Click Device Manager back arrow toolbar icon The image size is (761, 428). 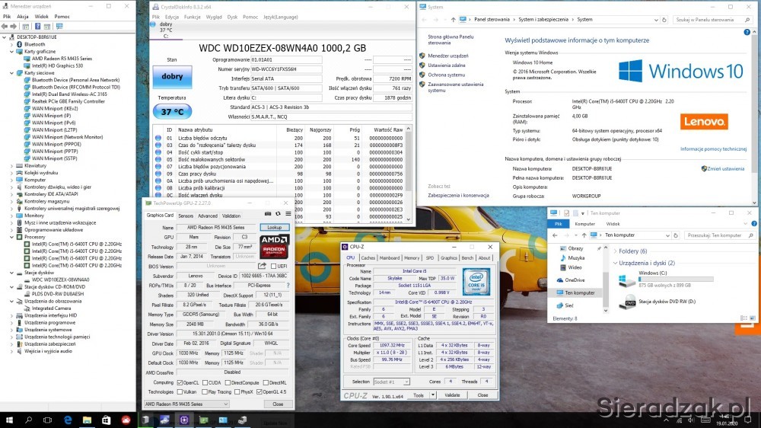[x=5, y=26]
